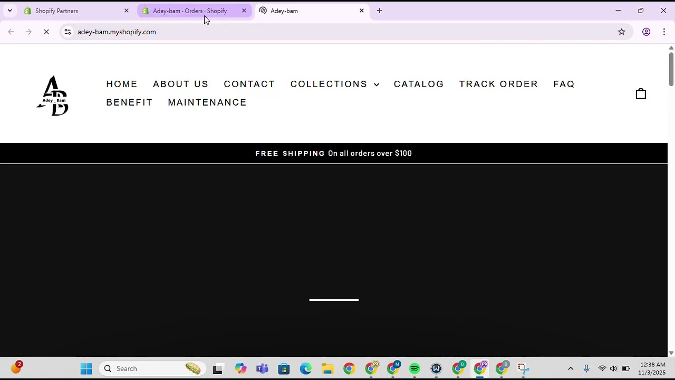
Task: Open the FAQ page
Action: click(564, 84)
